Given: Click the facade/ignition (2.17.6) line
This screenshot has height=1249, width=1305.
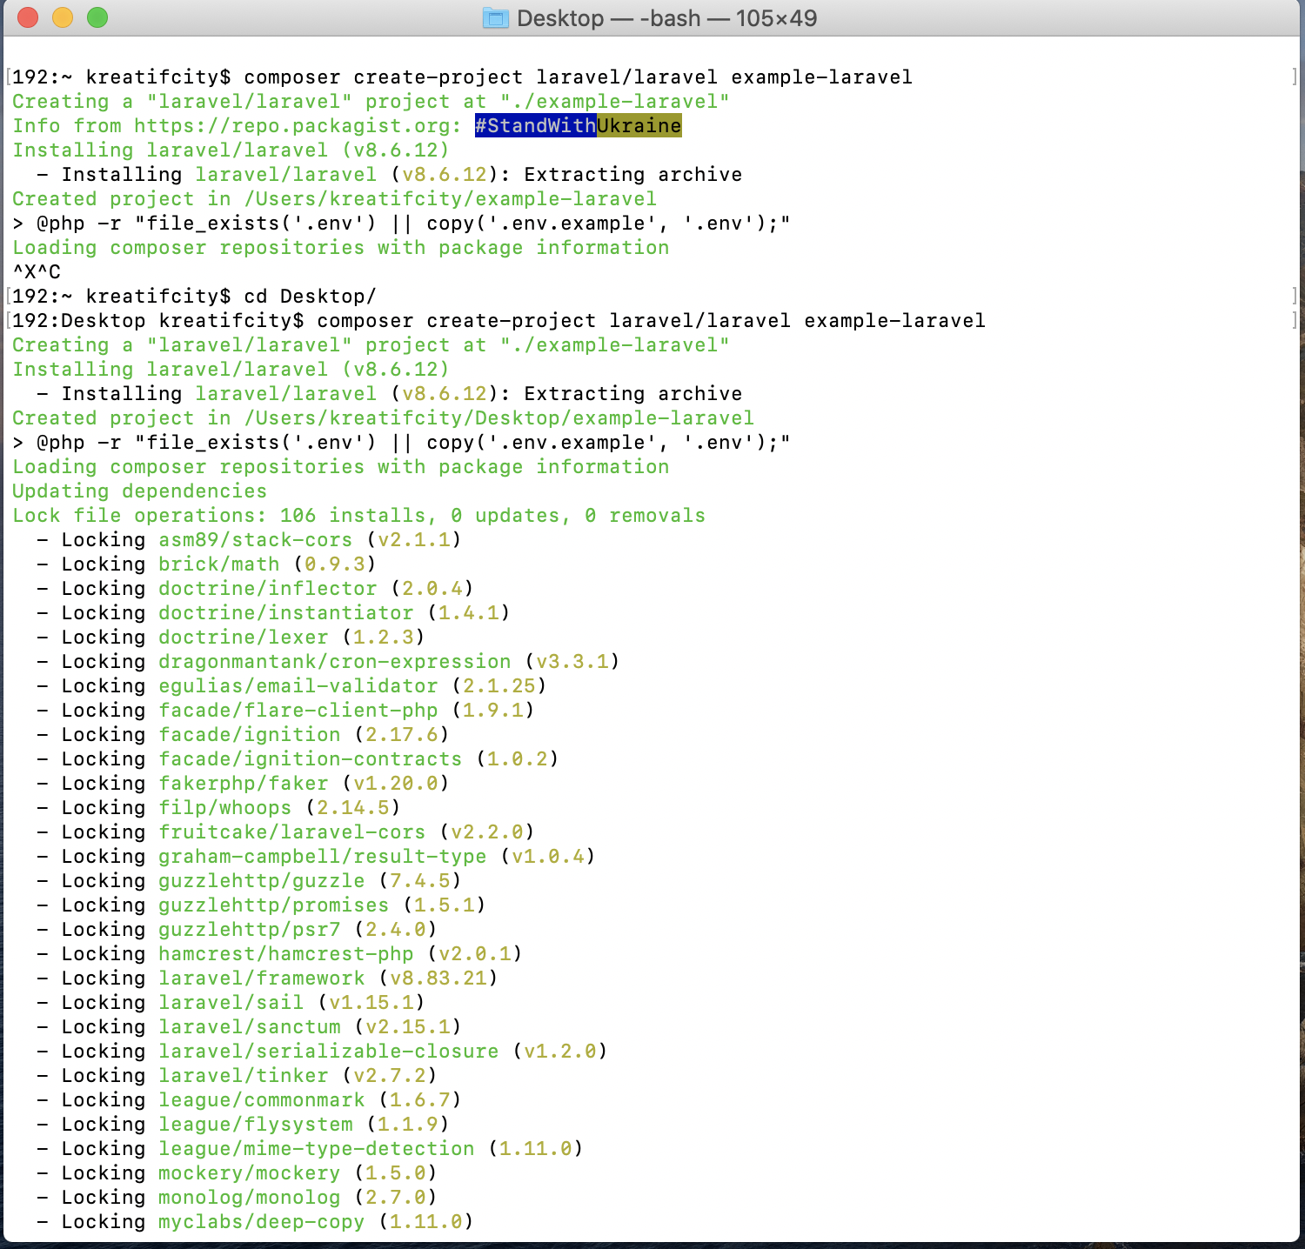Looking at the screenshot, I should point(243,735).
